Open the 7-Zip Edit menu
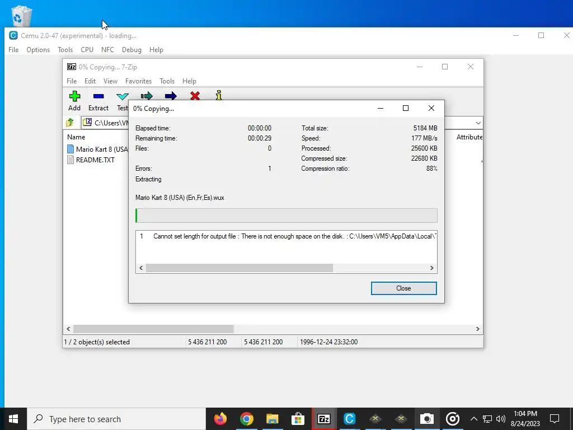The width and height of the screenshot is (573, 430). (x=90, y=81)
